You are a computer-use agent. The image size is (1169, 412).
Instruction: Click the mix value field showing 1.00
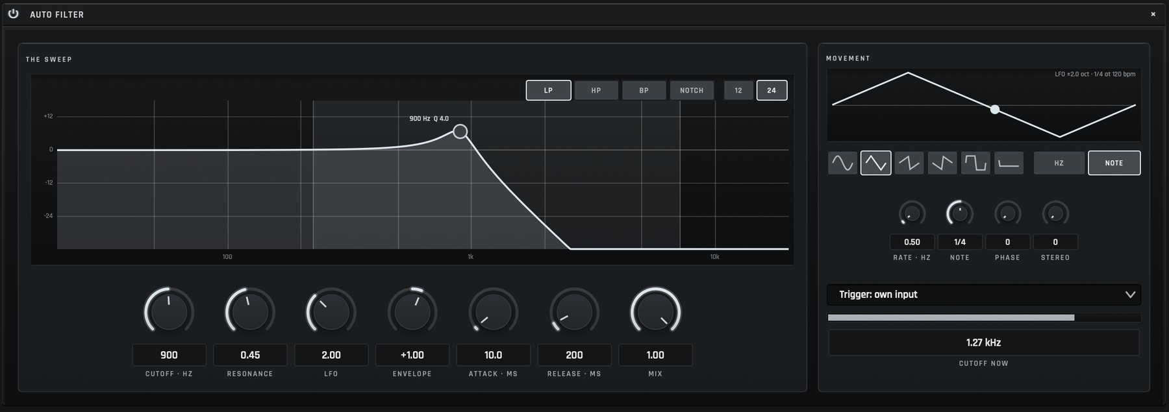[655, 355]
